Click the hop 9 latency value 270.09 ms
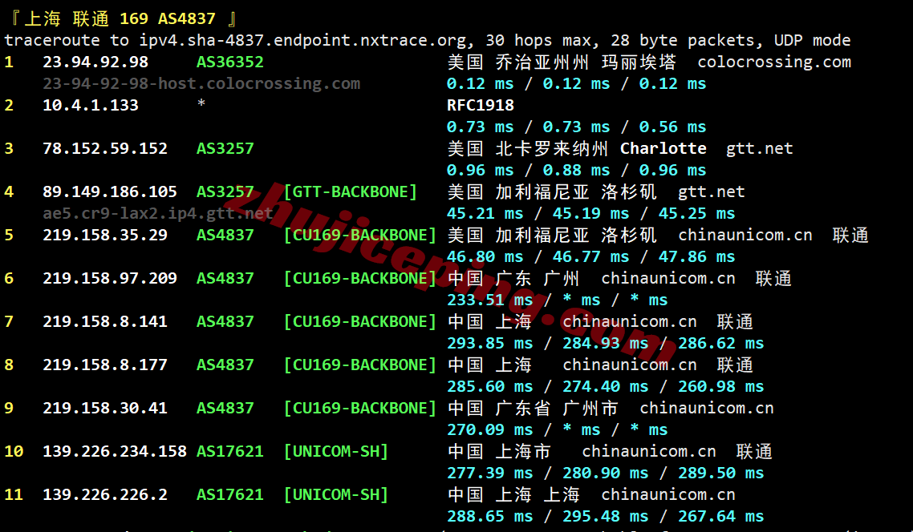 [489, 429]
